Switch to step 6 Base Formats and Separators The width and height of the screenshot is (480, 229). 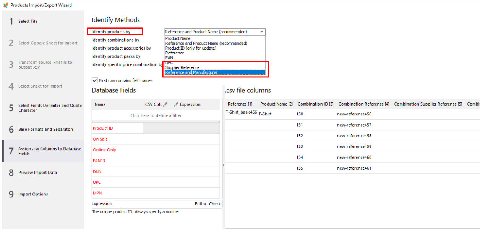point(46,130)
